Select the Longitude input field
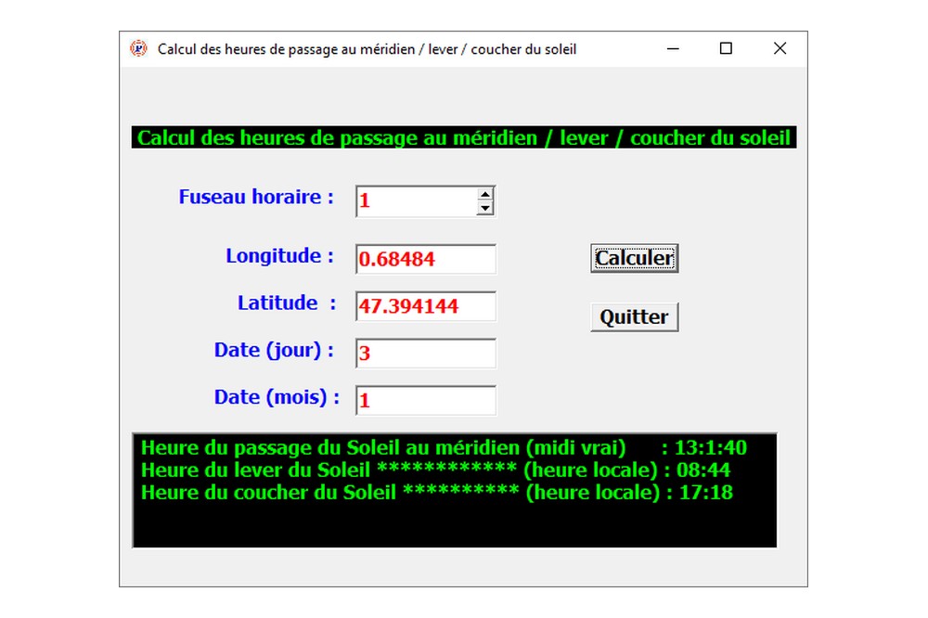 (x=426, y=259)
